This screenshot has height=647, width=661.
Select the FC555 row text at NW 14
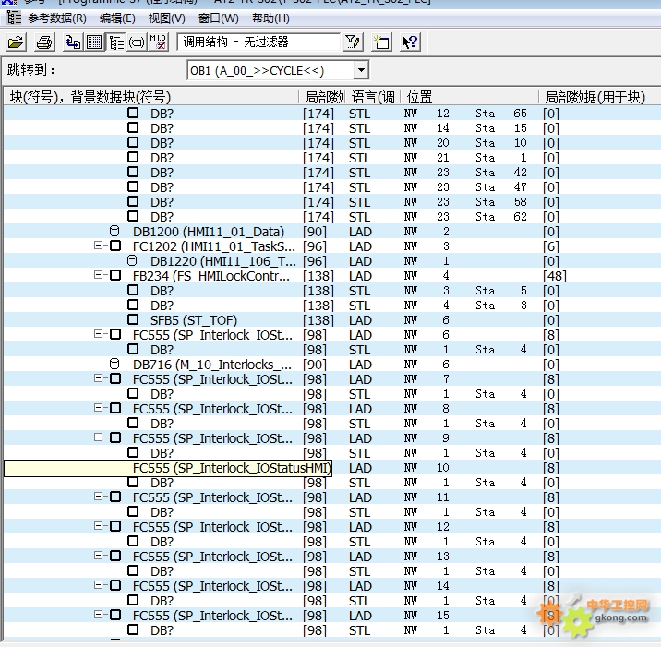coord(212,586)
